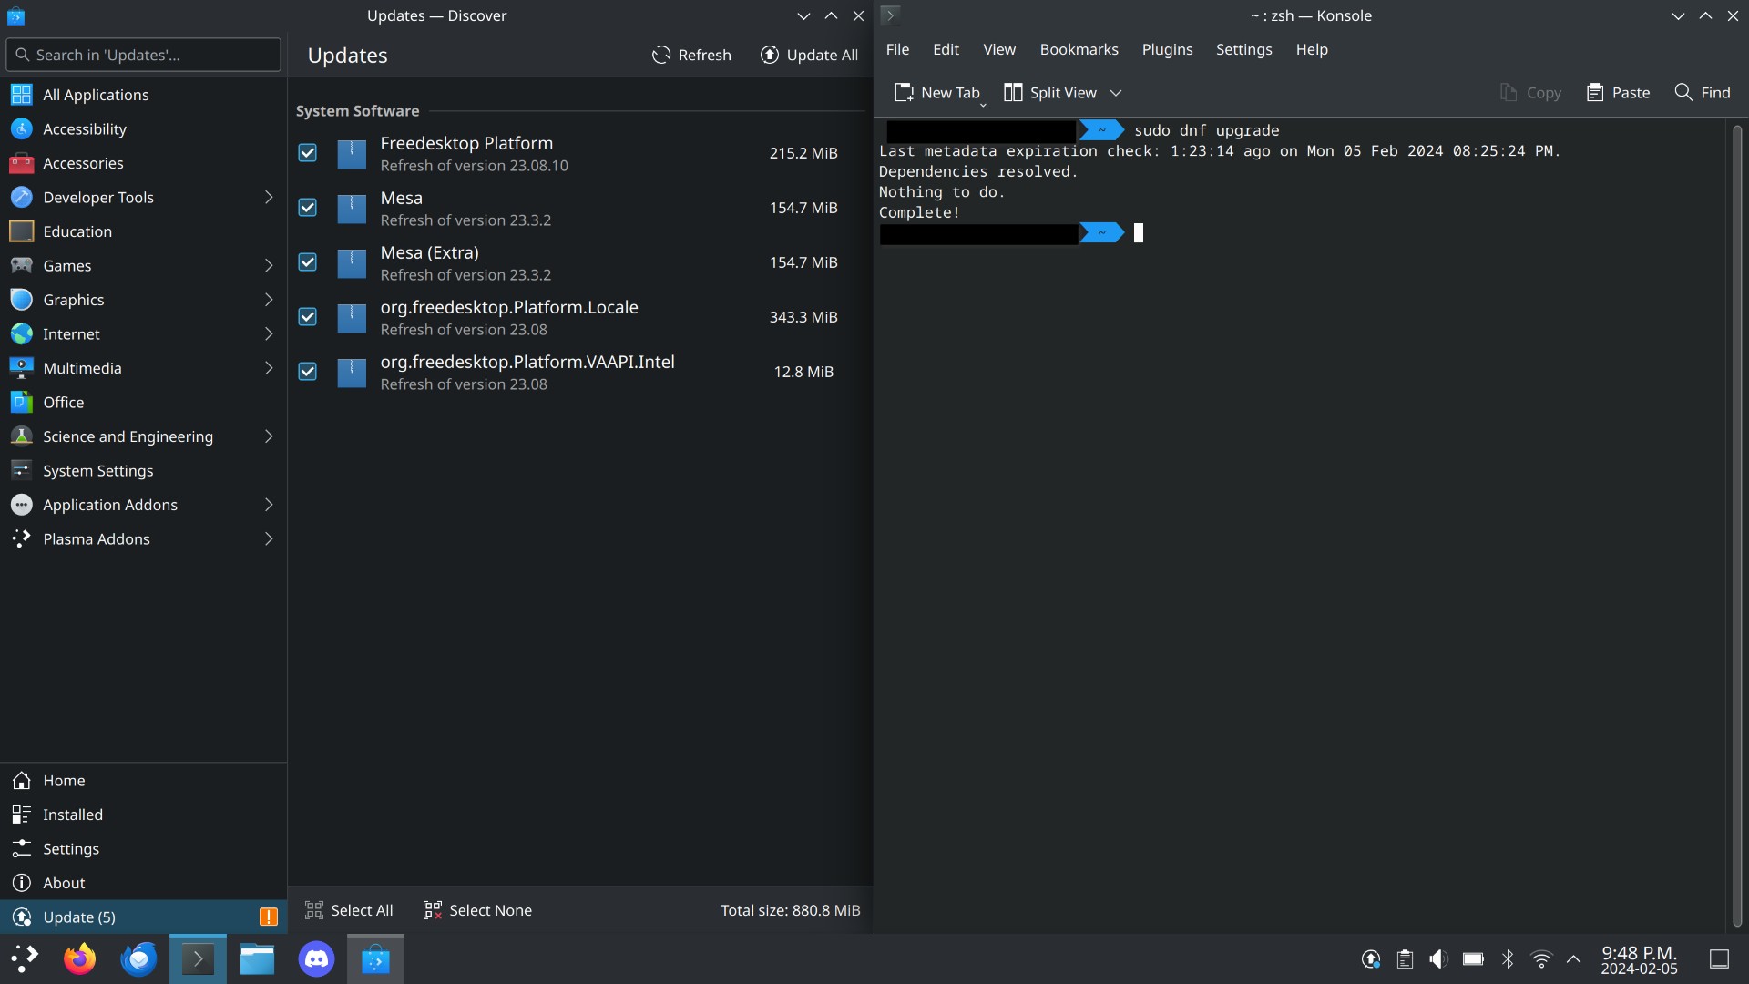The image size is (1749, 984).
Task: Open a New Tab in Konsole
Action: [x=937, y=93]
